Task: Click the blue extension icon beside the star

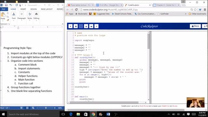Action: (200, 9)
